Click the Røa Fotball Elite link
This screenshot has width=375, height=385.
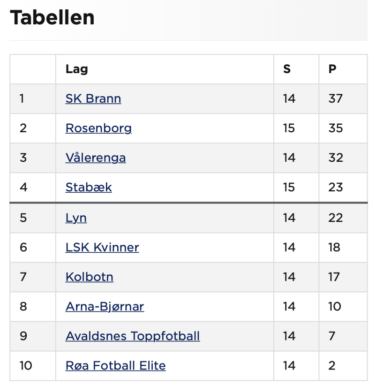coord(115,366)
